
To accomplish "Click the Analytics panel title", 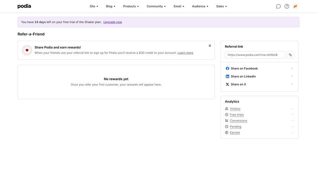I will (x=232, y=102).
